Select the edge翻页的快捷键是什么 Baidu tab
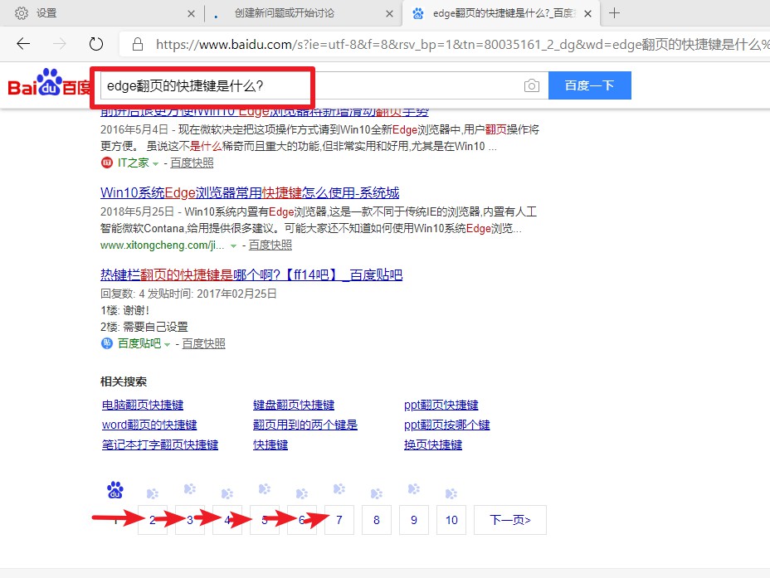The height and width of the screenshot is (578, 770). coord(501,13)
